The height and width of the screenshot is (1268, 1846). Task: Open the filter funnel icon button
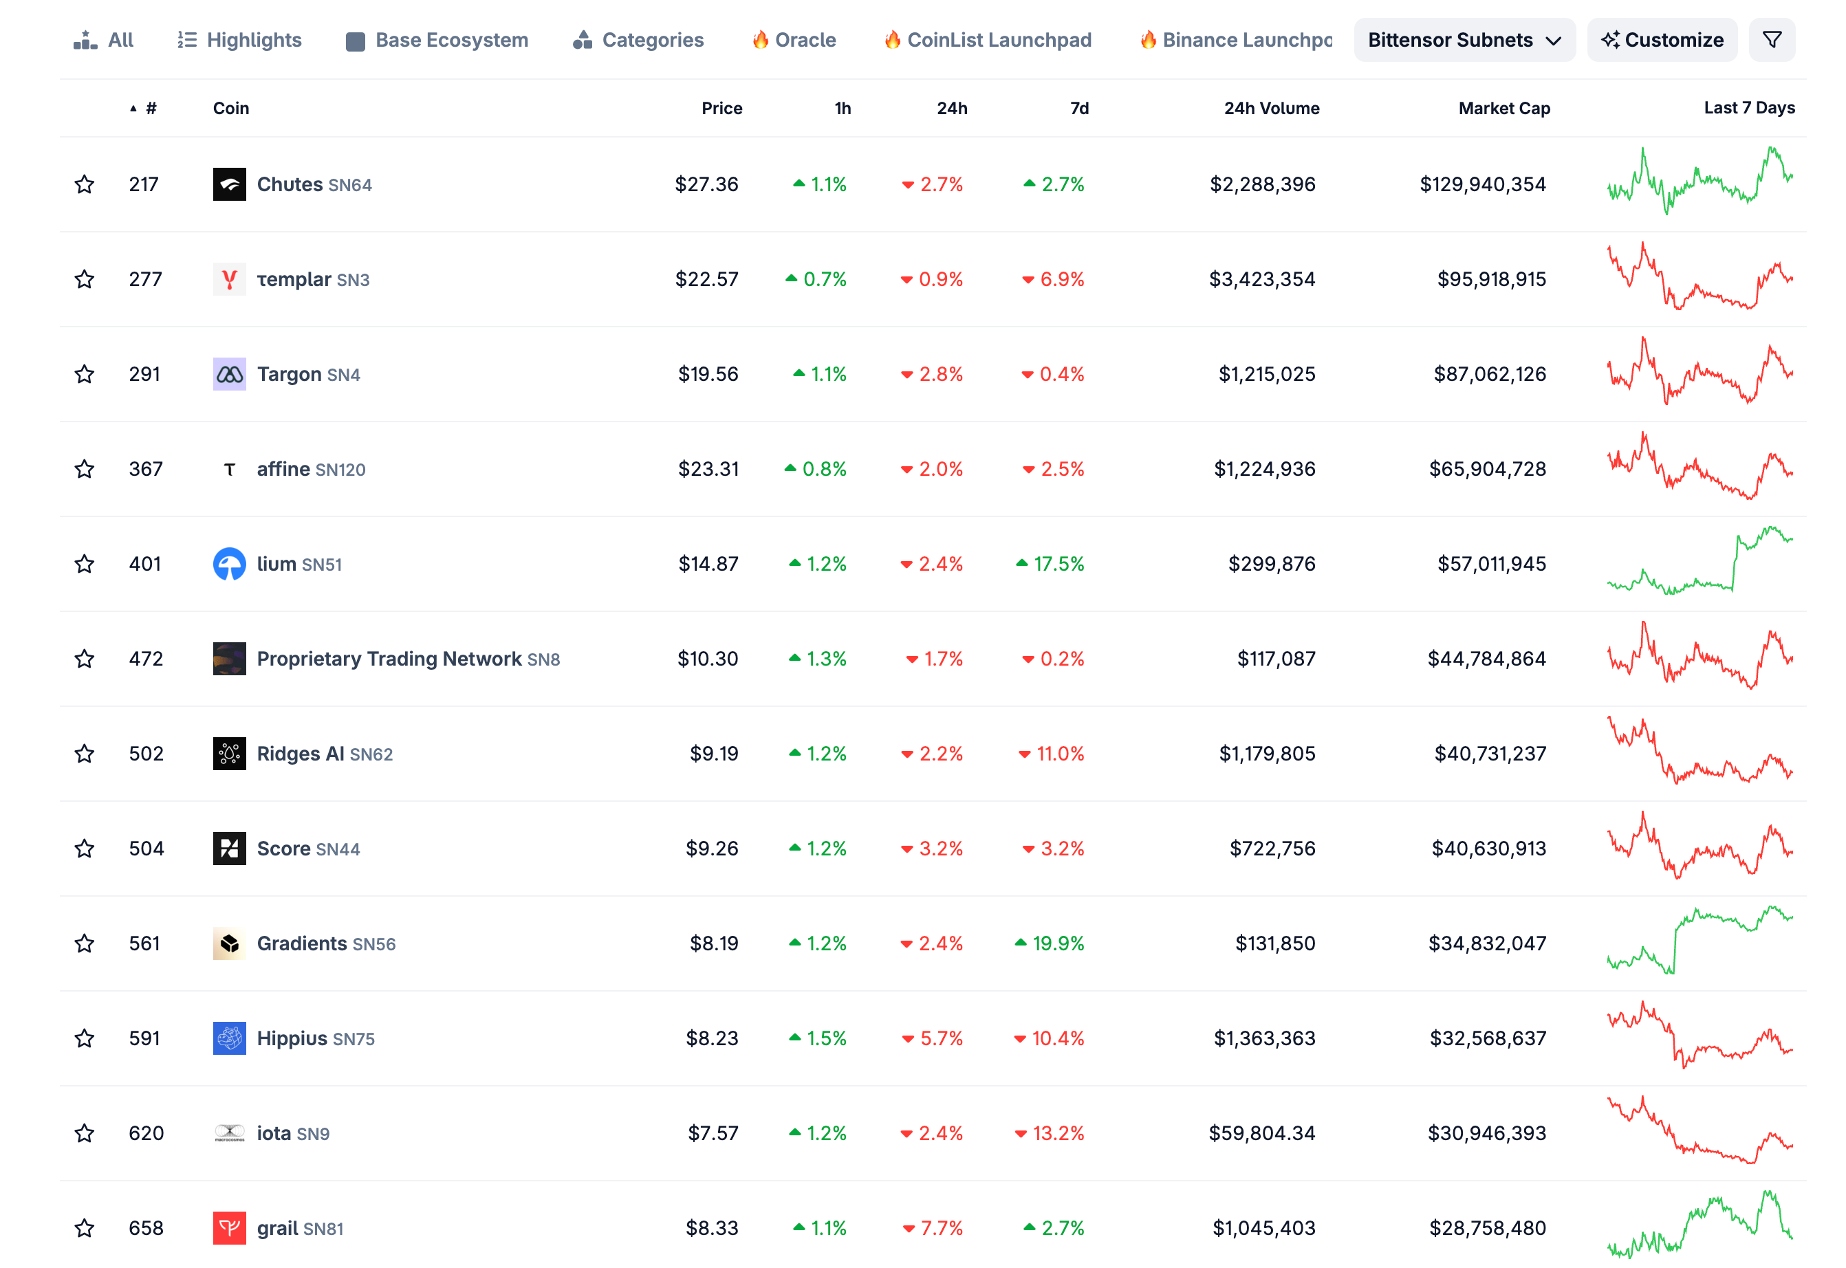pos(1771,40)
